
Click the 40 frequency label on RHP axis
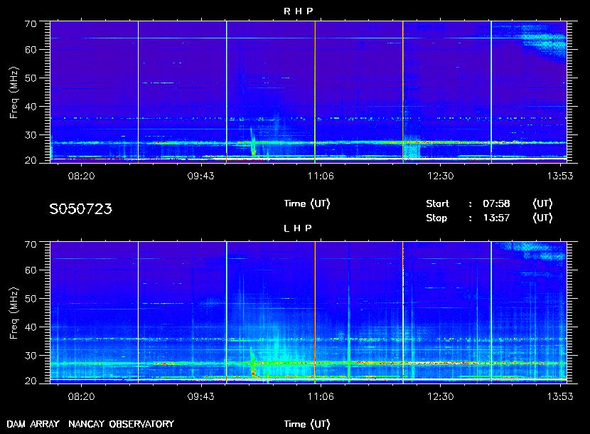point(31,107)
